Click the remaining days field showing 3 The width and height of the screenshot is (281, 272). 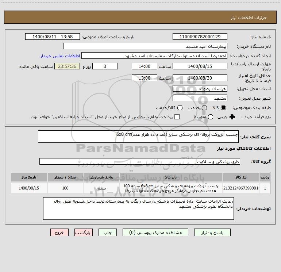coord(105,66)
